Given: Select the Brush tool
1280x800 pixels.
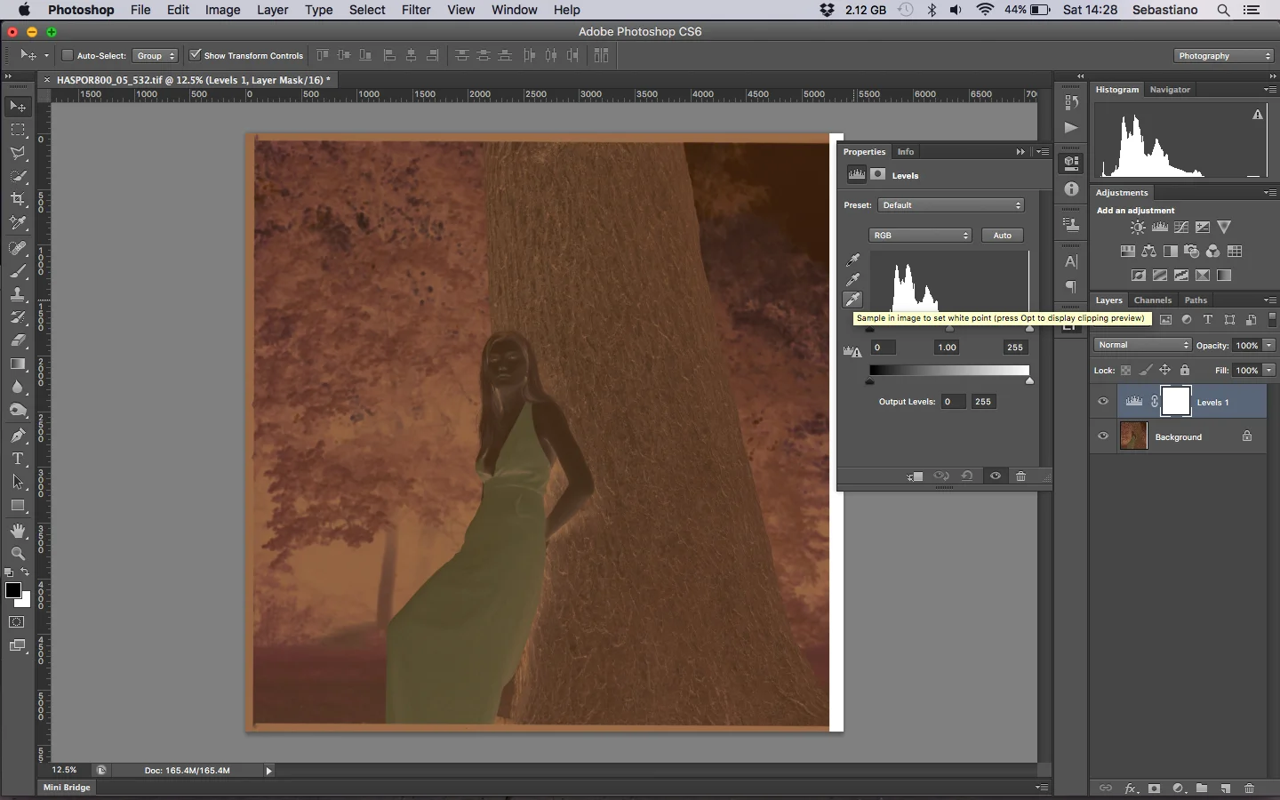Looking at the screenshot, I should point(18,271).
